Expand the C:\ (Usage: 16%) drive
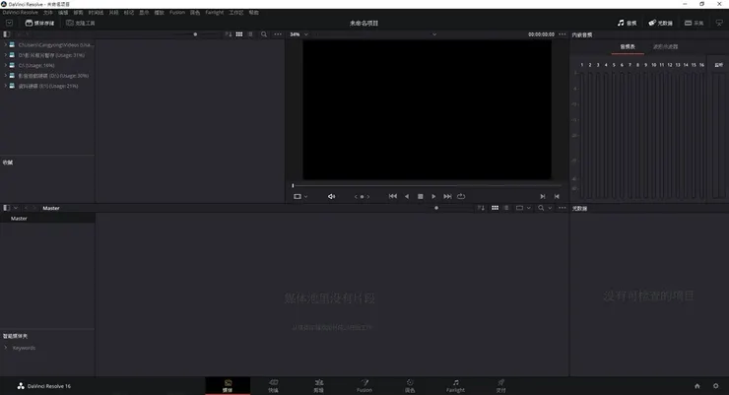 pos(6,66)
